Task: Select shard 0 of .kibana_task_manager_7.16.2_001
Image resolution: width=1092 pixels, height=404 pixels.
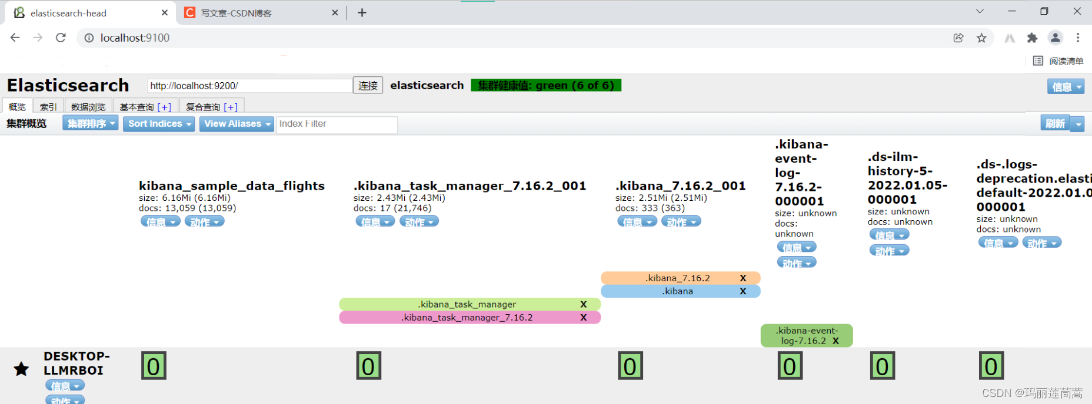Action: coord(369,366)
